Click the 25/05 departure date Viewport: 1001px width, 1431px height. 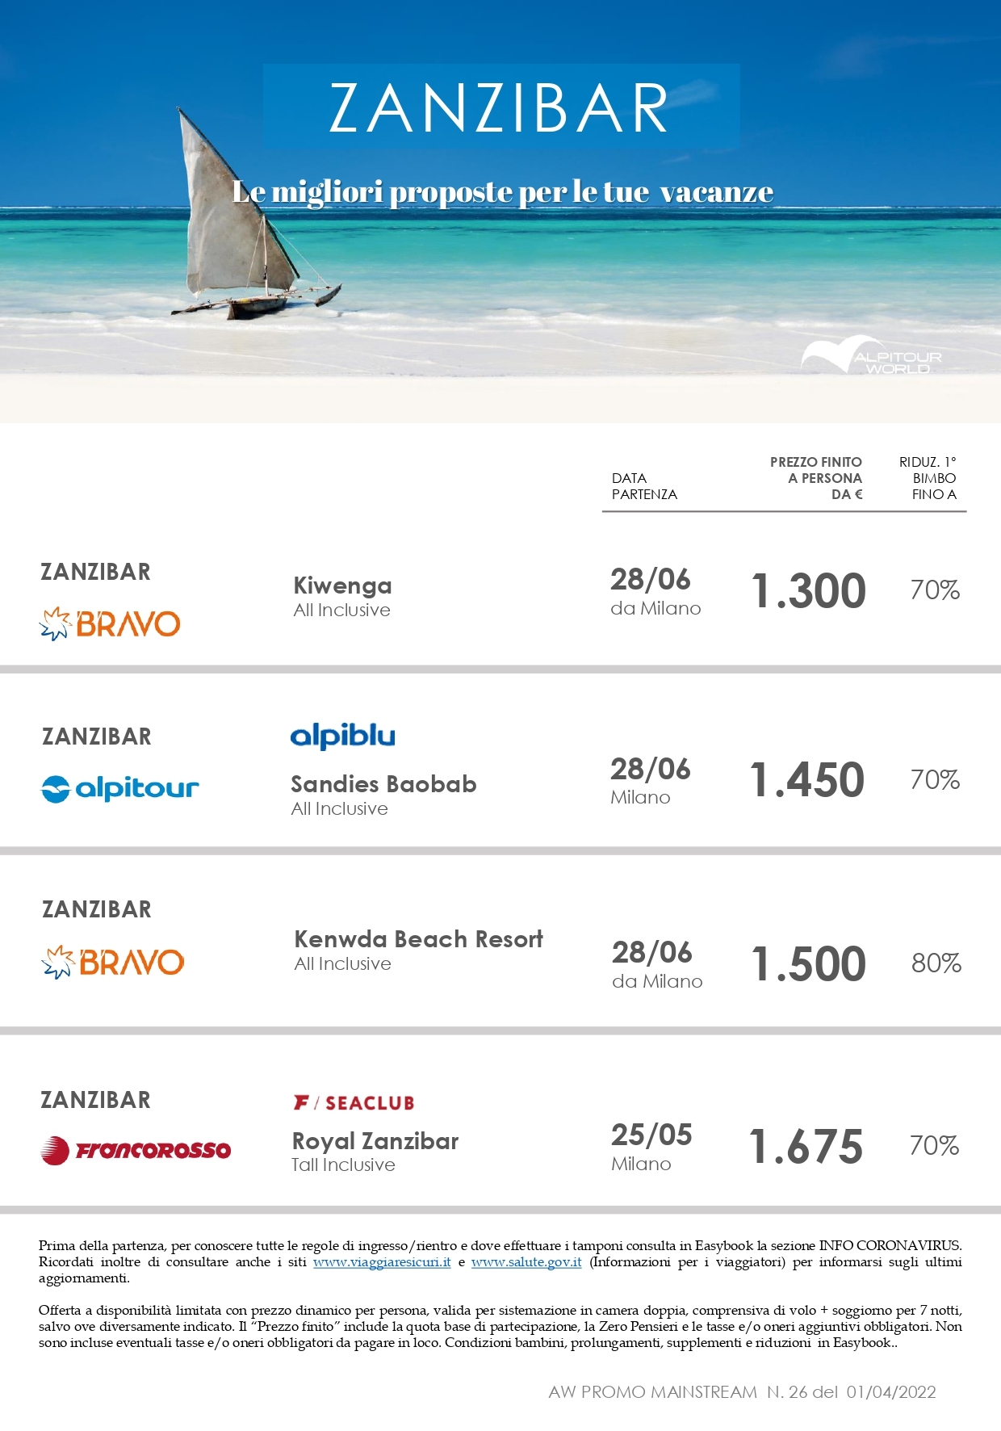pos(651,1134)
